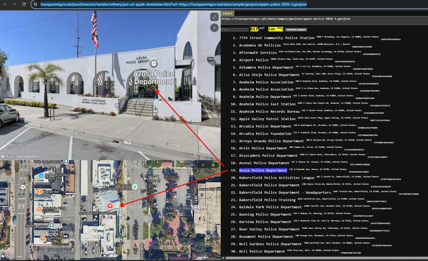Open the map layers selector
428x261 pixels.
(x=213, y=165)
